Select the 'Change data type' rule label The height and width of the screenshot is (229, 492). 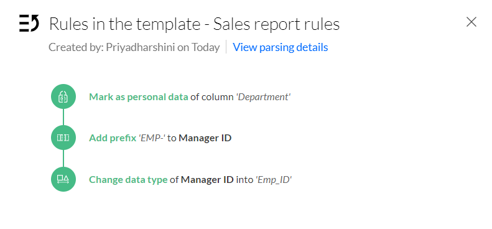pyautogui.click(x=128, y=180)
